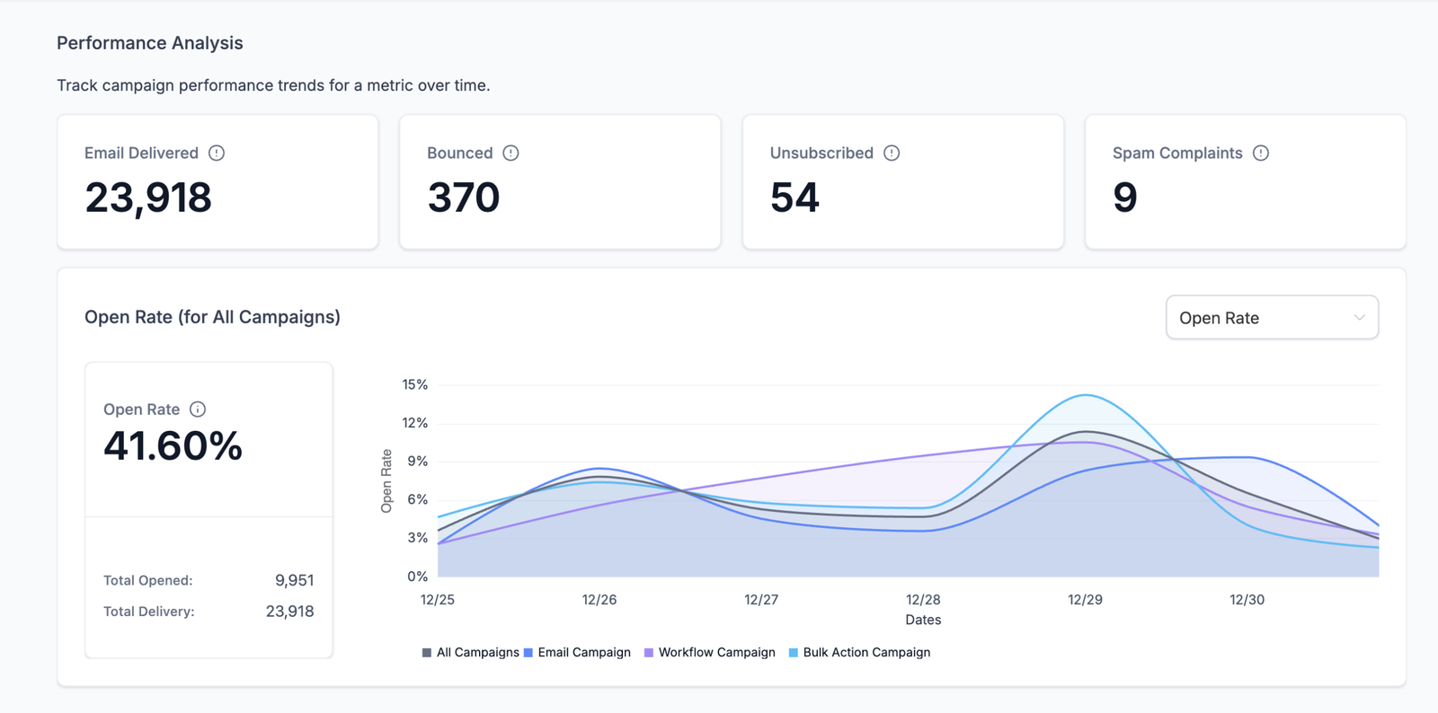Click the 41.60% open rate figure
Screen dimensions: 1438x713
173,446
